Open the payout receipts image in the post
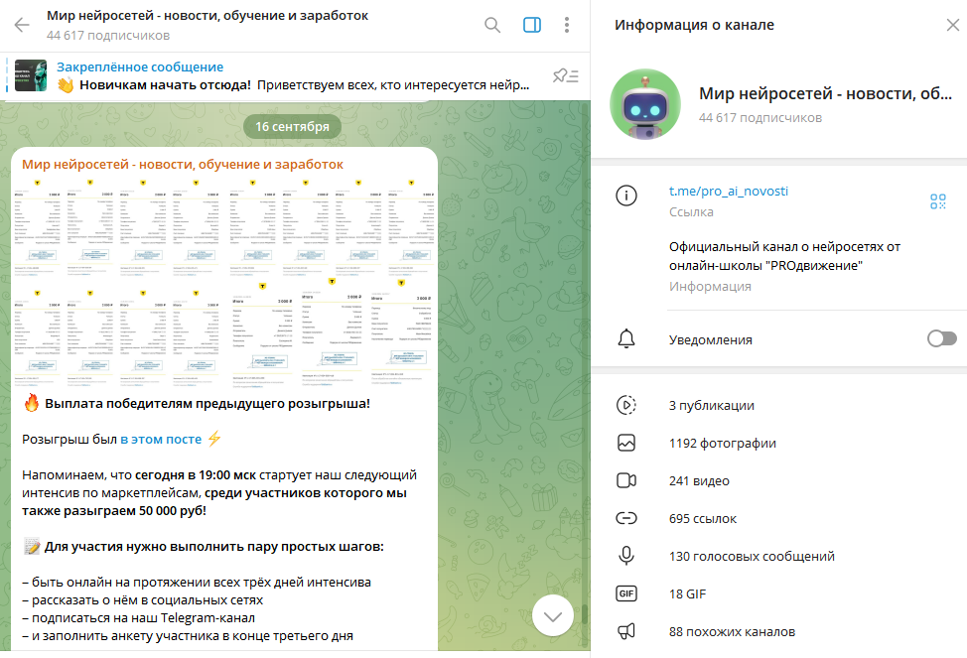The image size is (967, 658). [x=224, y=283]
